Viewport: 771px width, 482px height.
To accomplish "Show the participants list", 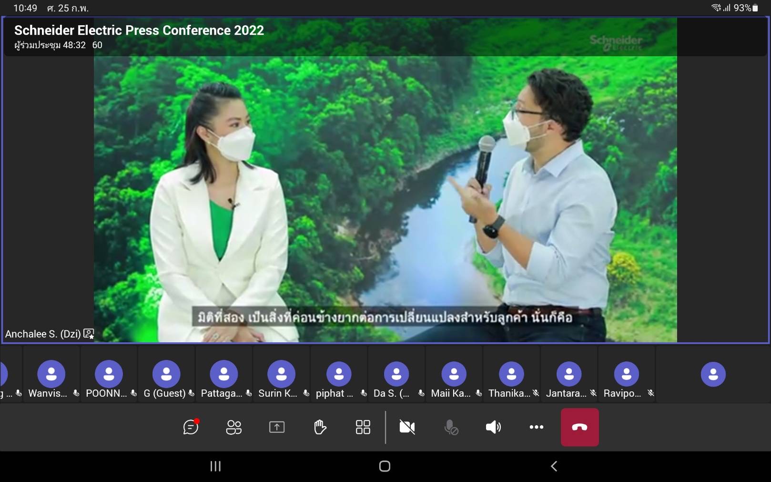I will (233, 427).
